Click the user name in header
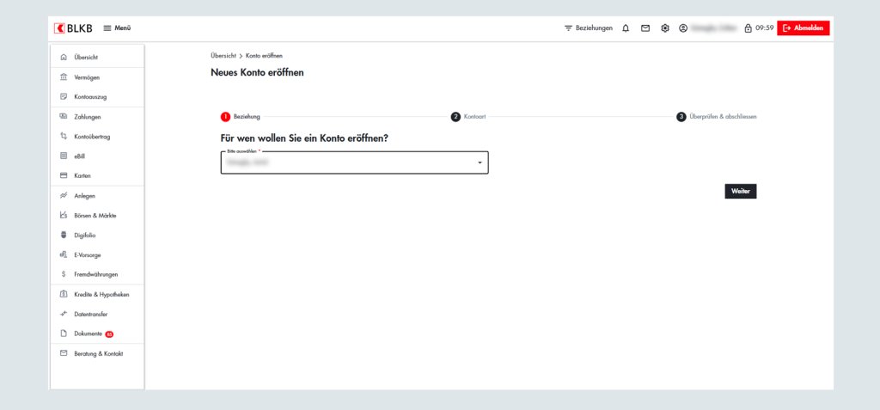This screenshot has height=410, width=880. click(x=712, y=28)
